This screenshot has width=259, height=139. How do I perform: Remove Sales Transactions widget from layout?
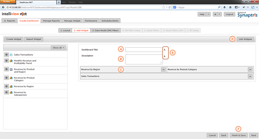[250, 76]
